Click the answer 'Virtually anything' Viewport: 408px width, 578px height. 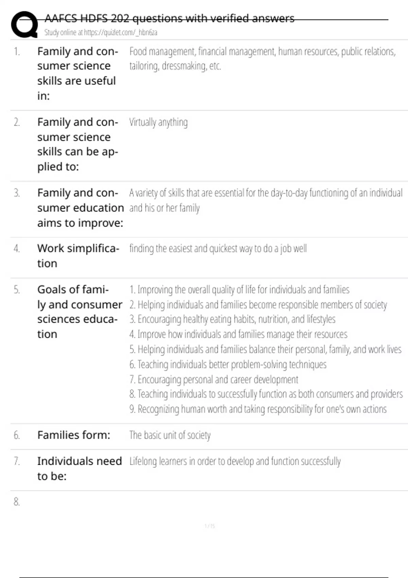(x=158, y=122)
